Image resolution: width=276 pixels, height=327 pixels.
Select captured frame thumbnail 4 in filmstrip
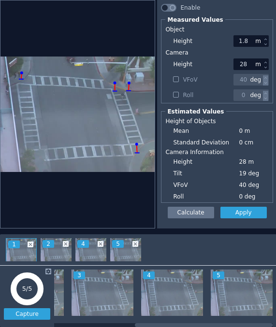click(x=172, y=293)
